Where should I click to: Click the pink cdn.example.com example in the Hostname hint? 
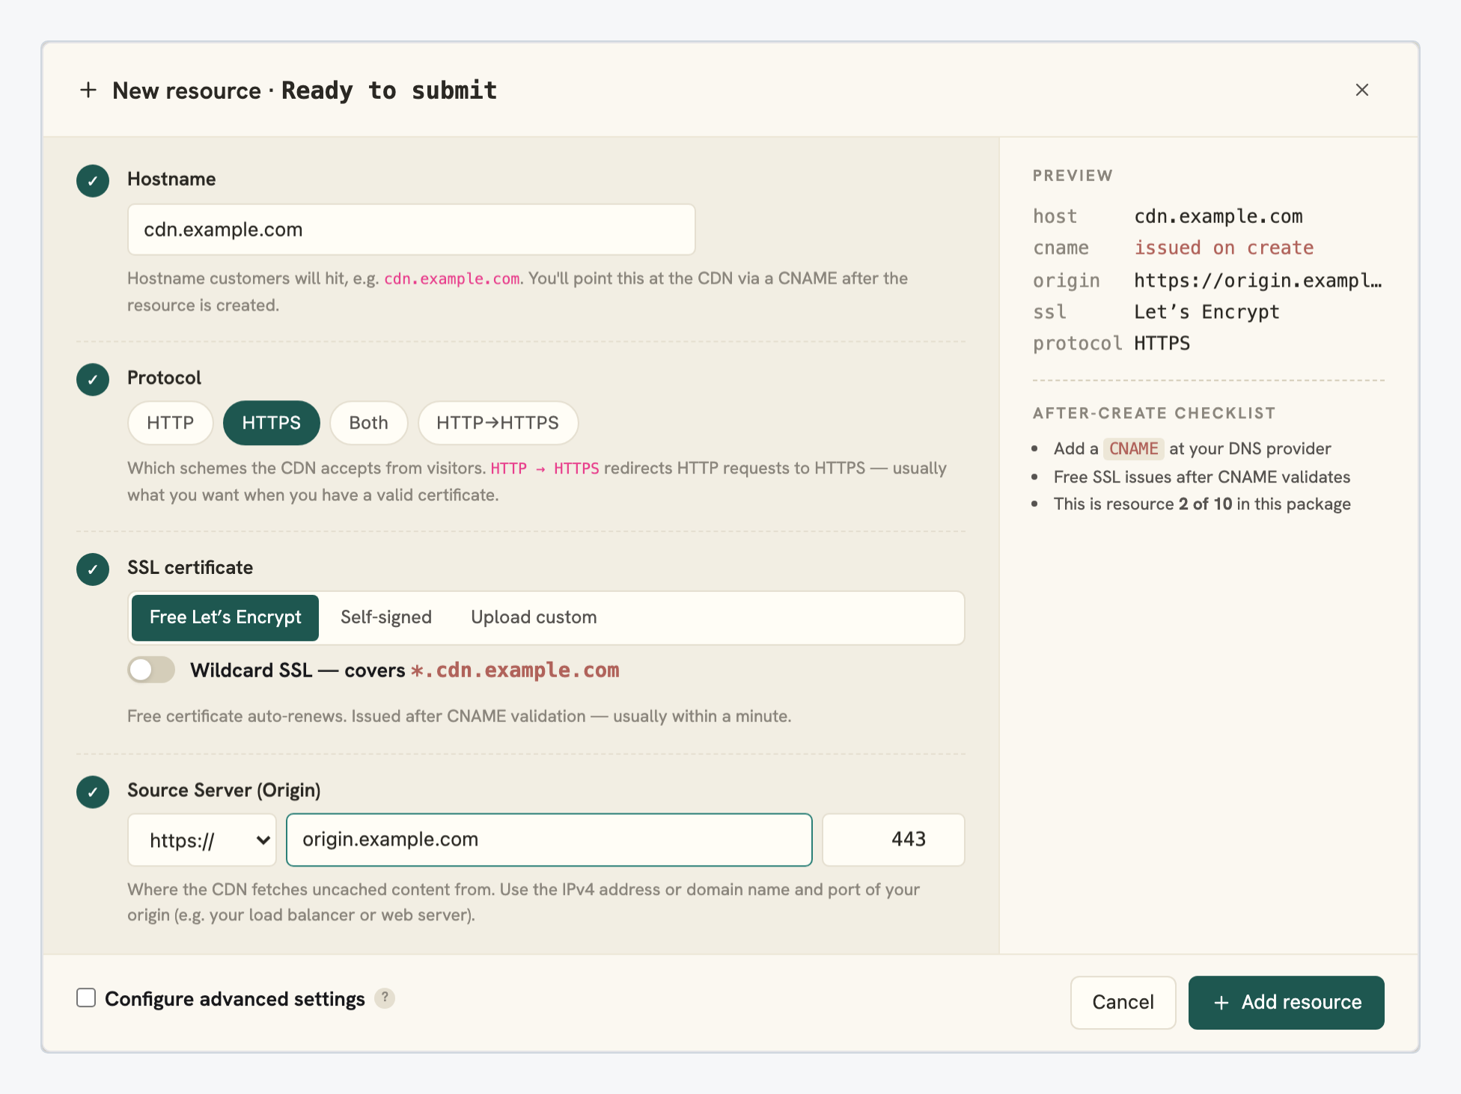(x=452, y=279)
